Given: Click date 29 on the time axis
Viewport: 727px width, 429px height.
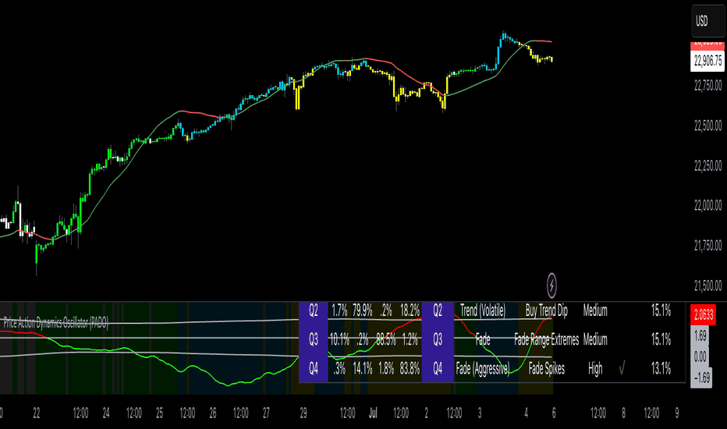Looking at the screenshot, I should 303,413.
